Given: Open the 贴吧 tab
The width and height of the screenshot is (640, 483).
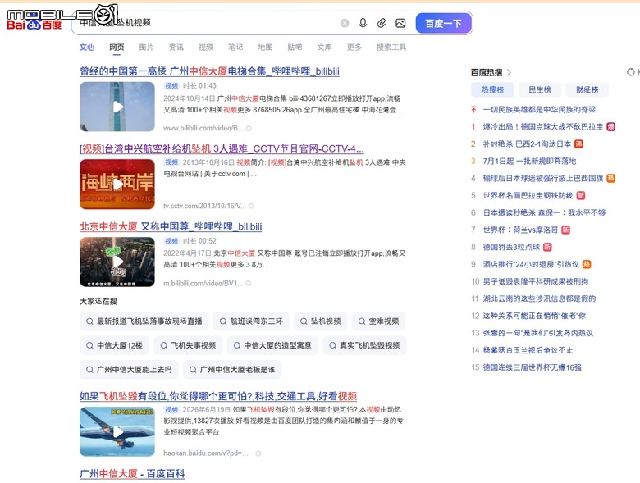Looking at the screenshot, I should [295, 48].
